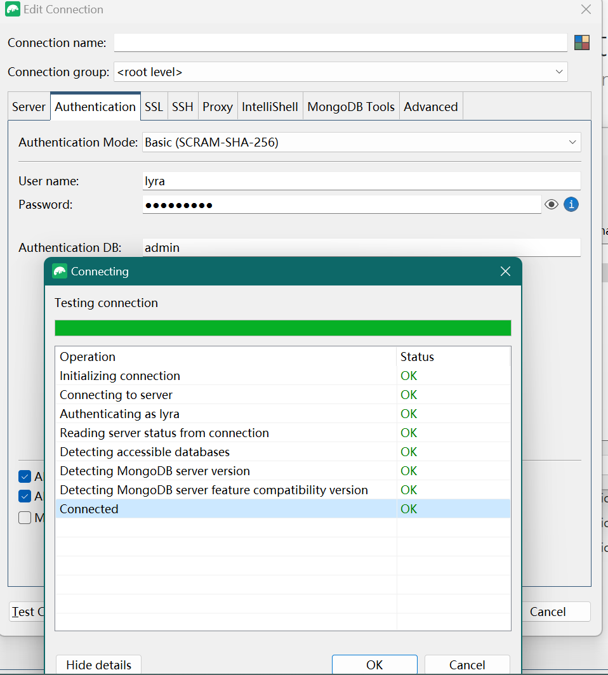Open the Connection group dropdown
Screen dimensions: 608x675
[340, 72]
